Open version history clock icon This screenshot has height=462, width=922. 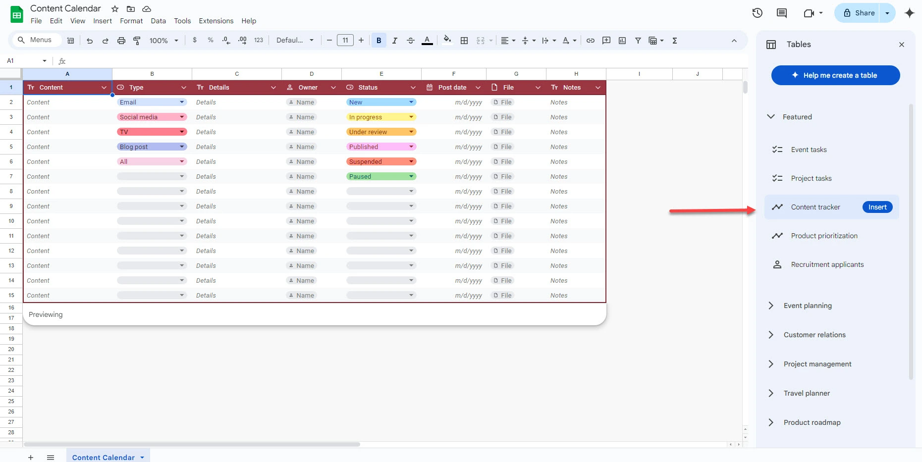coord(757,13)
